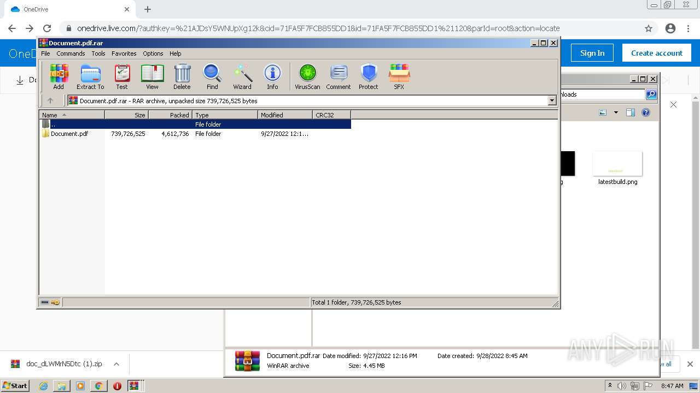Viewport: 700px width, 393px height.
Task: Sort by the Type column header
Action: (225, 115)
